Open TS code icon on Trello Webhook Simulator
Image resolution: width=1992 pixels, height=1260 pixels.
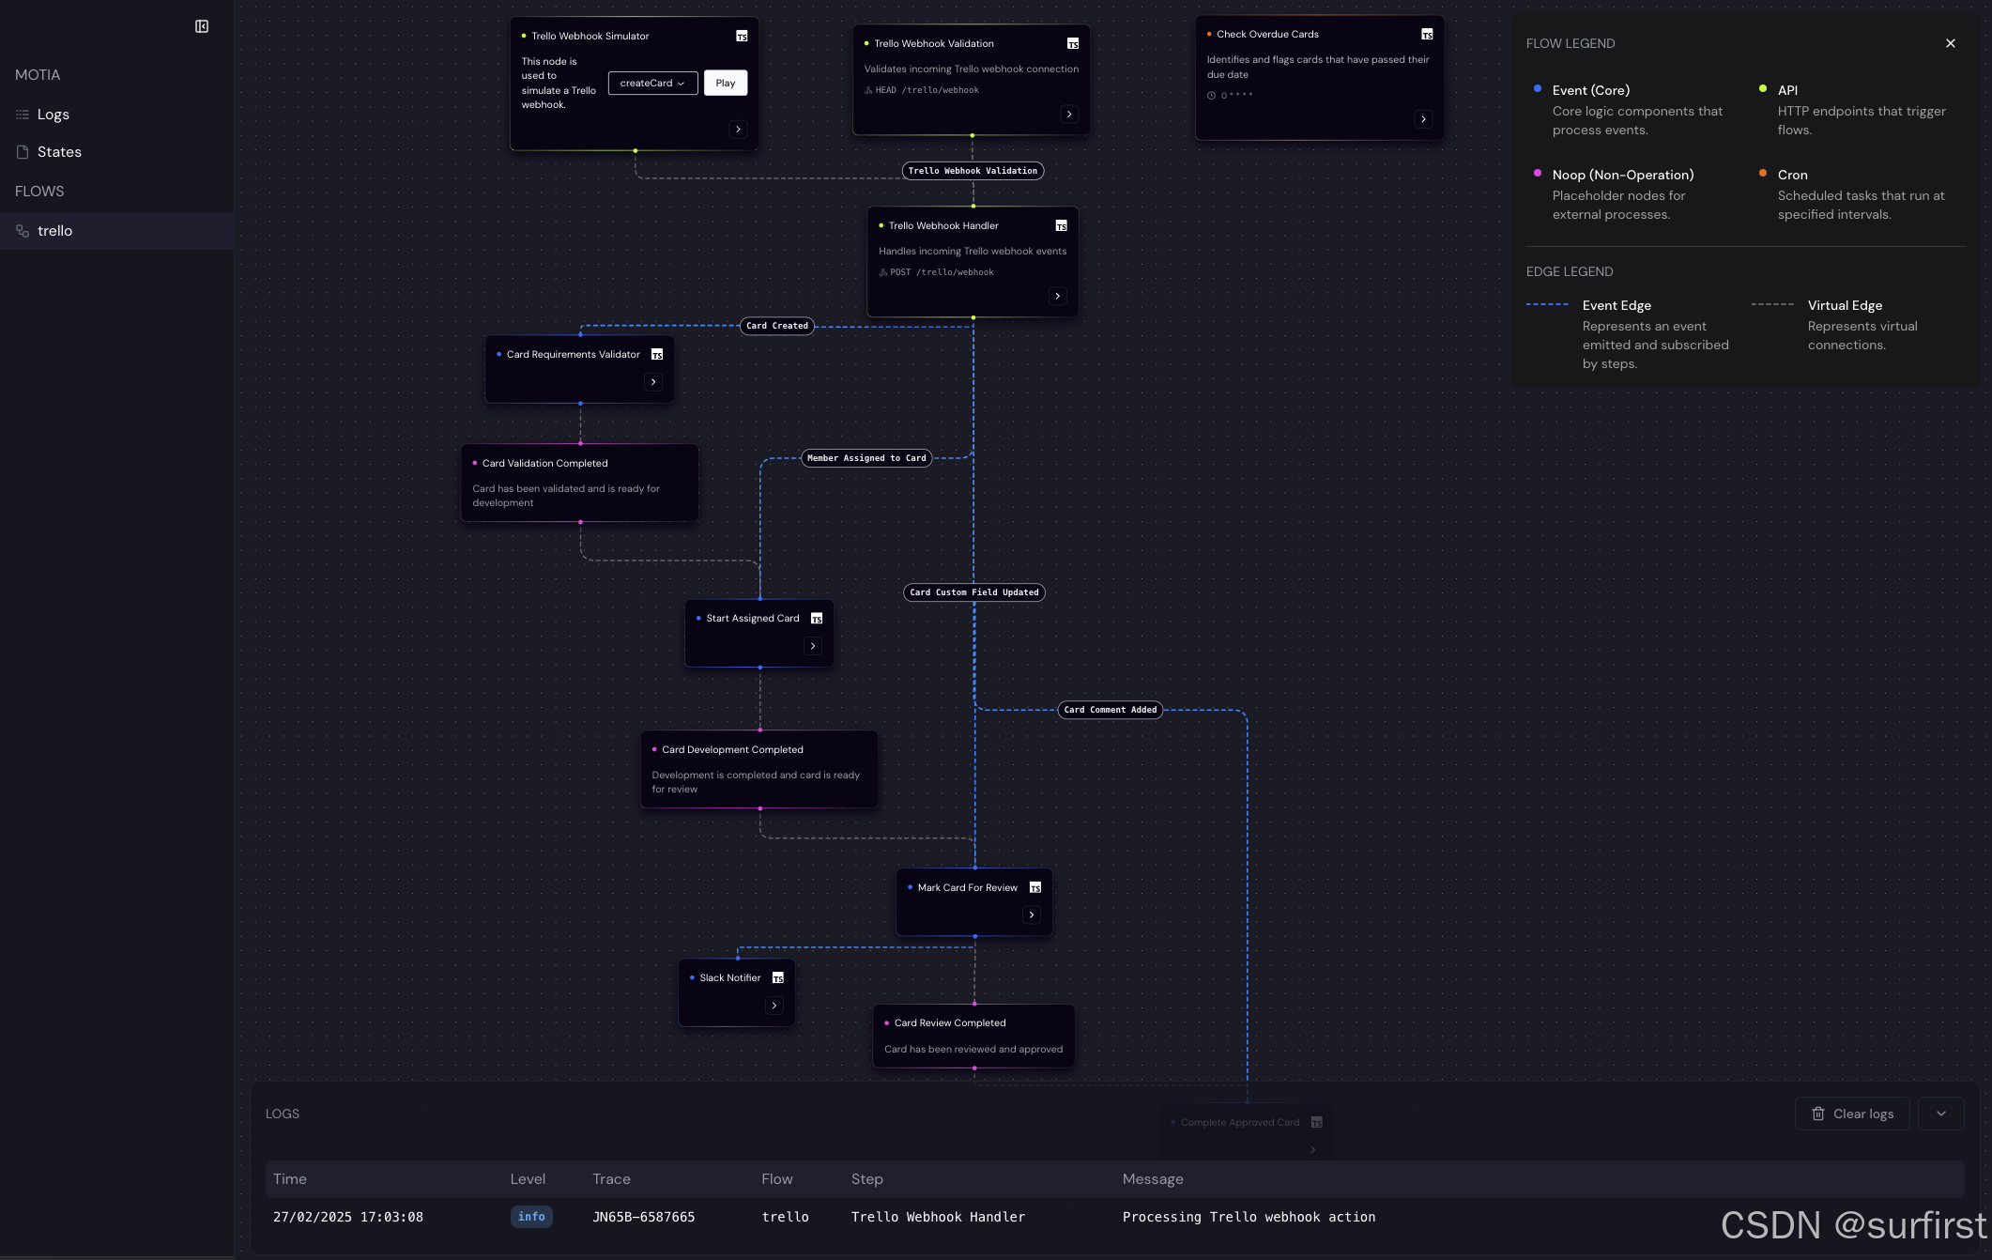(742, 37)
